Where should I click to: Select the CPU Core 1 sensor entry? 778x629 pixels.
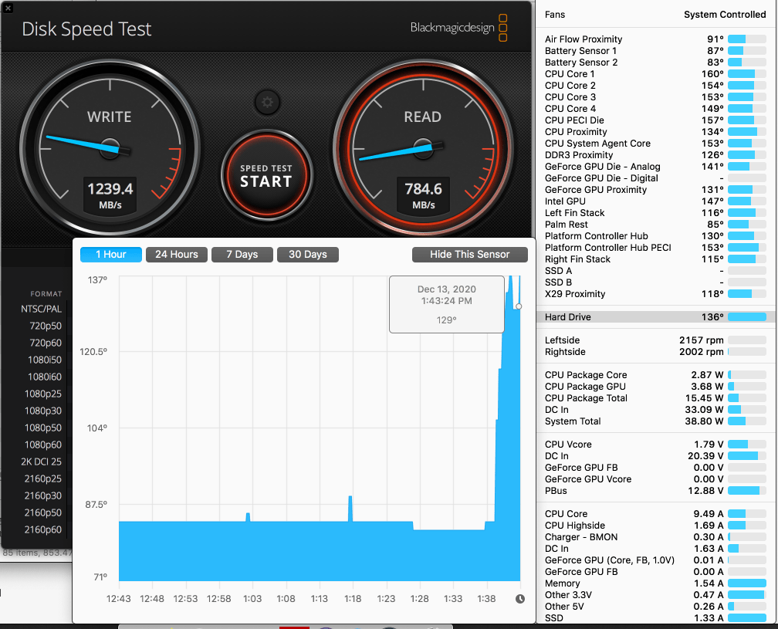click(x=570, y=73)
